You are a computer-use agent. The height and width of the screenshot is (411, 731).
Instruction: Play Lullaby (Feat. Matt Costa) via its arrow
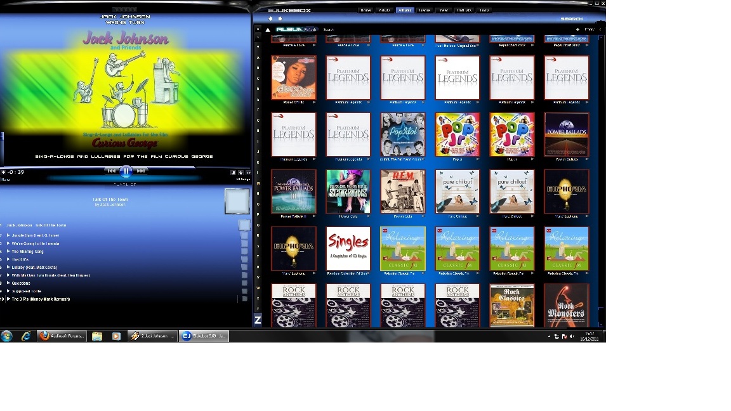click(8, 267)
